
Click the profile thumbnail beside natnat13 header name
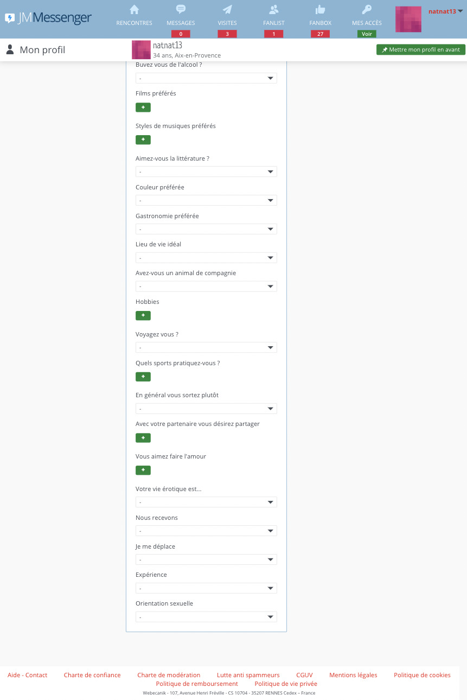click(x=141, y=49)
